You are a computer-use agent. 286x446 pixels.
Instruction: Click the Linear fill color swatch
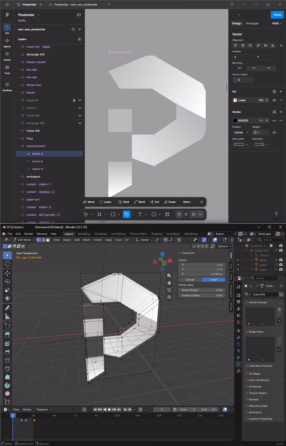(x=235, y=100)
